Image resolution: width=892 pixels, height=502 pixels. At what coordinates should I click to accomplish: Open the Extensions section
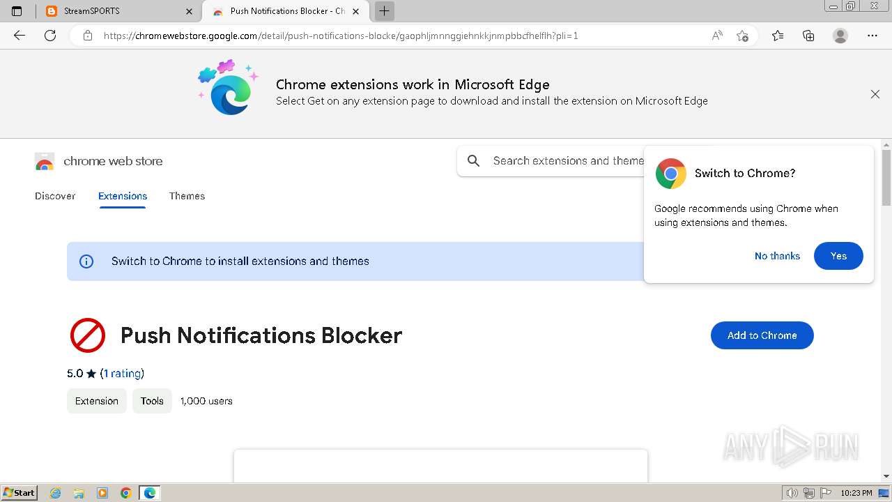123,196
